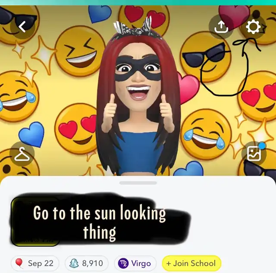
Task: Tap the grey sheet drag handle
Action: 138,183
